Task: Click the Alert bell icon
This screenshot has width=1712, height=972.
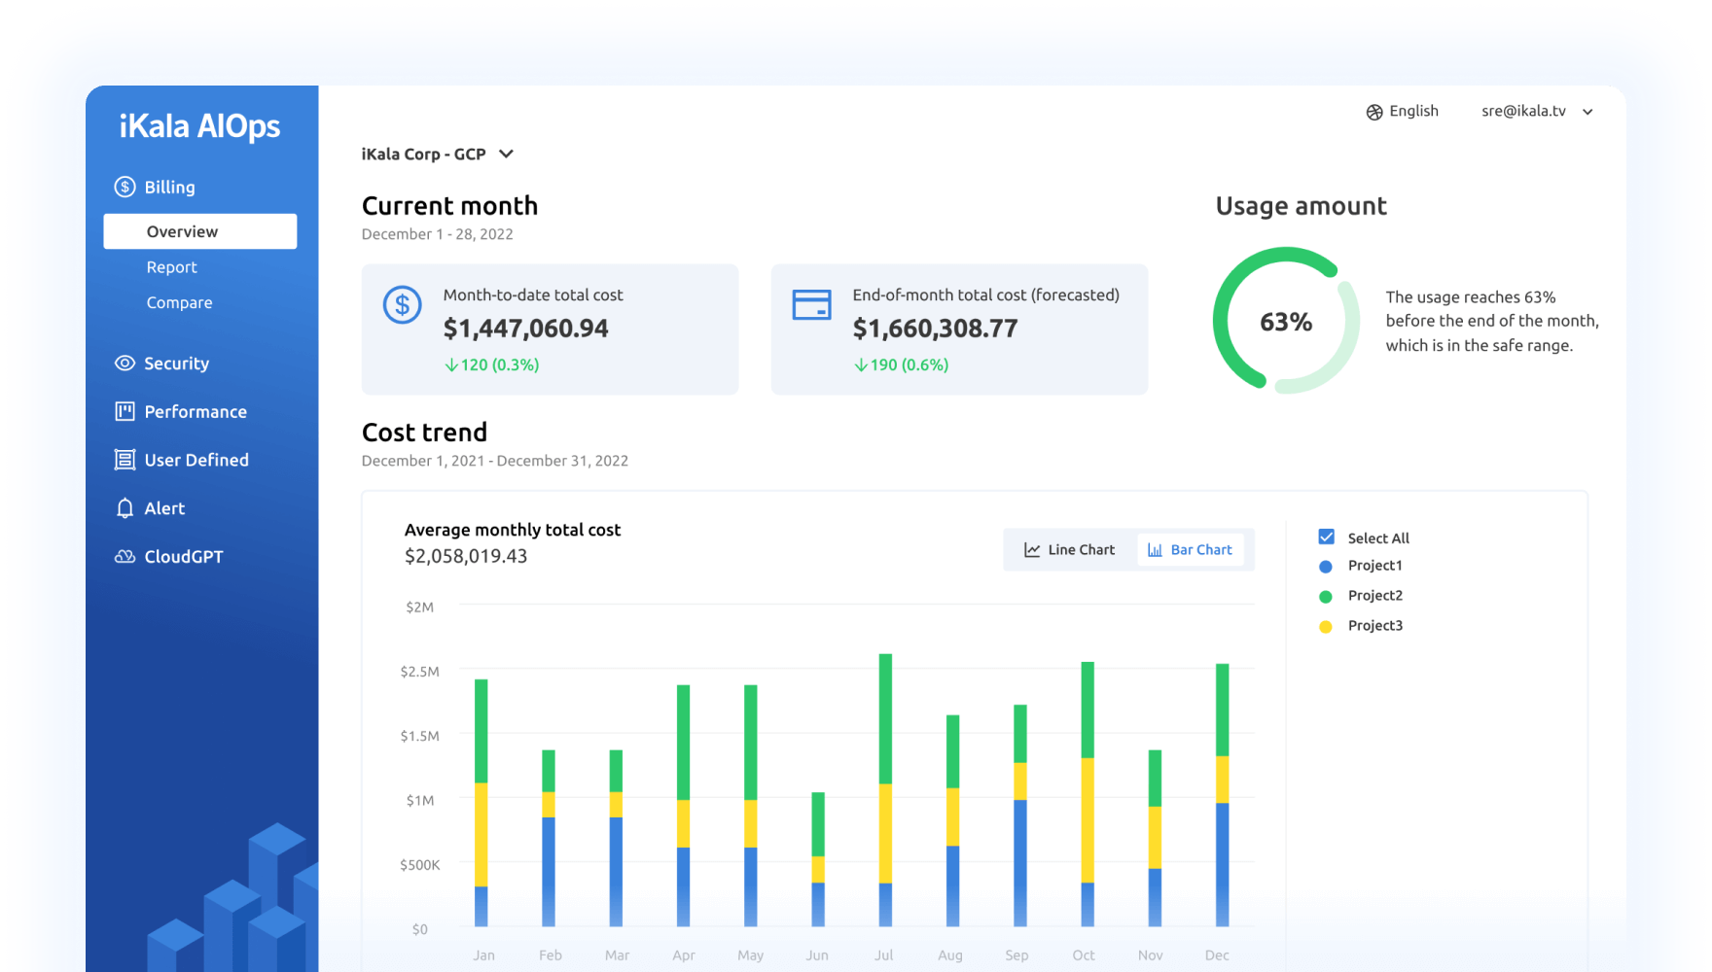Action: click(x=125, y=508)
